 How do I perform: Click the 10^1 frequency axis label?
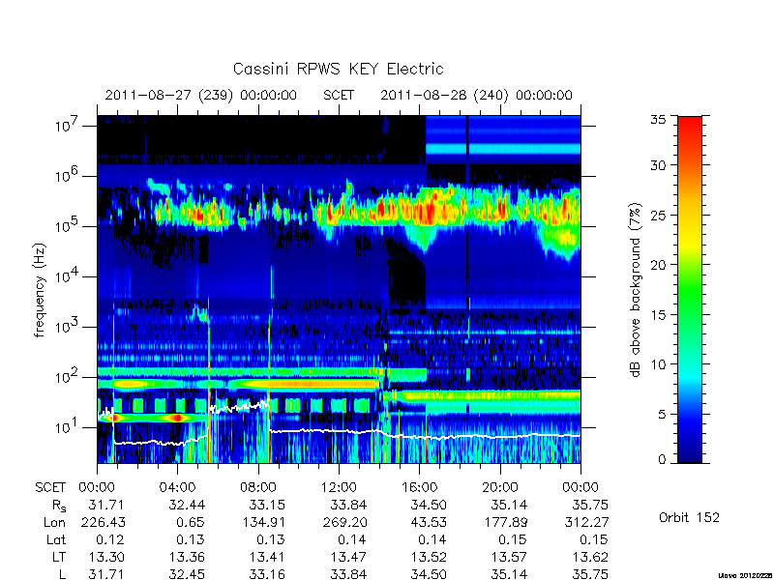[65, 427]
